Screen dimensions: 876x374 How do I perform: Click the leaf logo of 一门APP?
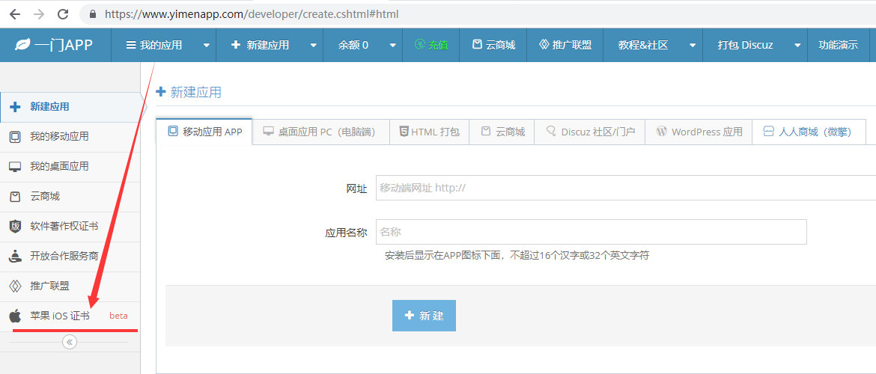coord(22,45)
